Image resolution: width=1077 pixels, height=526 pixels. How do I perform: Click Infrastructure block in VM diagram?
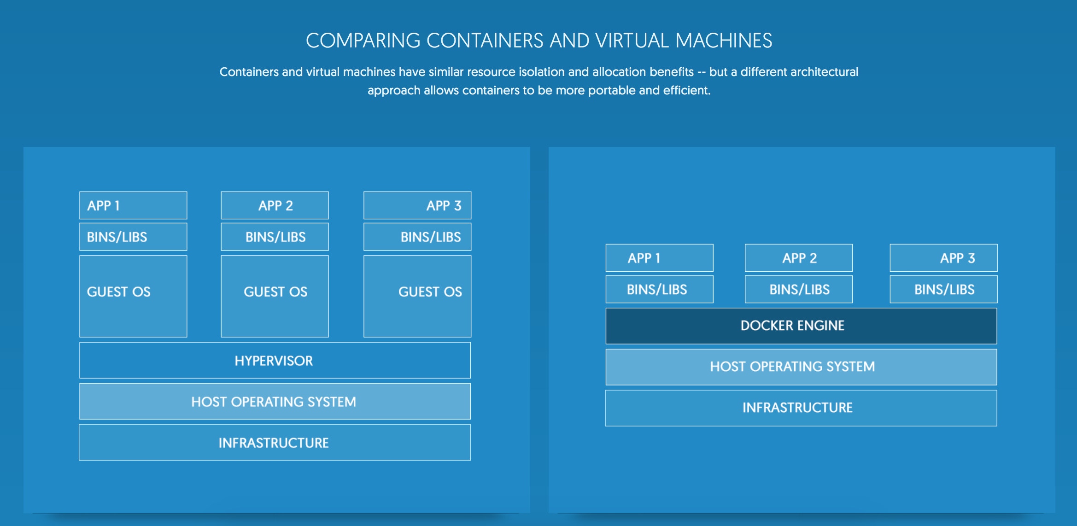(x=275, y=443)
